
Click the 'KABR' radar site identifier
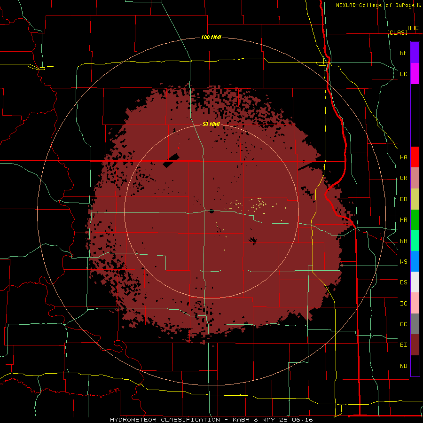[241, 420]
